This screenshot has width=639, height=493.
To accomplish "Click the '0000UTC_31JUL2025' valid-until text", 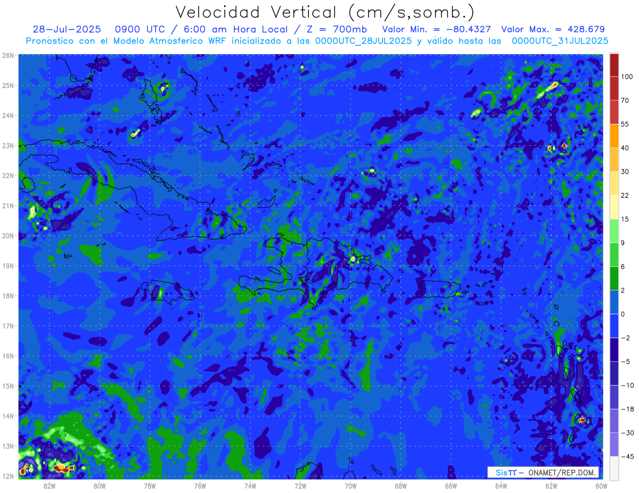I will 560,40.
